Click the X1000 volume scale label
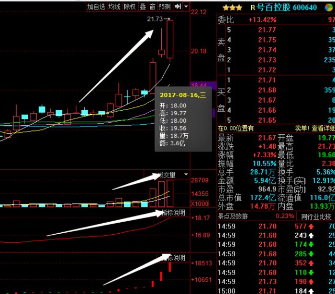 [x=199, y=204]
